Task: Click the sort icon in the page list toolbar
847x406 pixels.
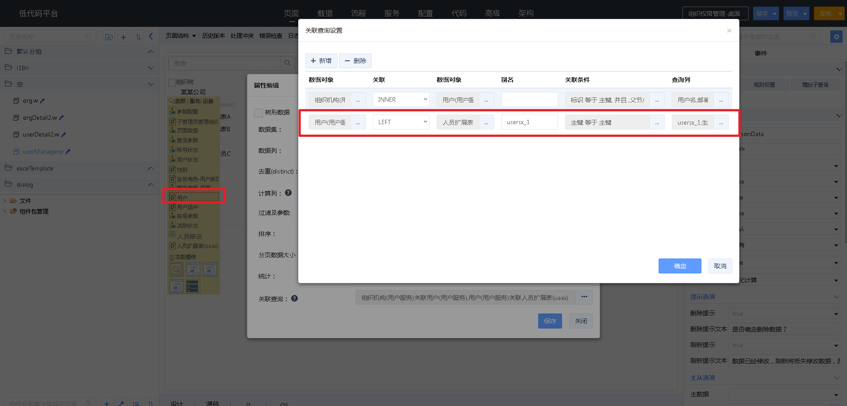Action: 138,37
